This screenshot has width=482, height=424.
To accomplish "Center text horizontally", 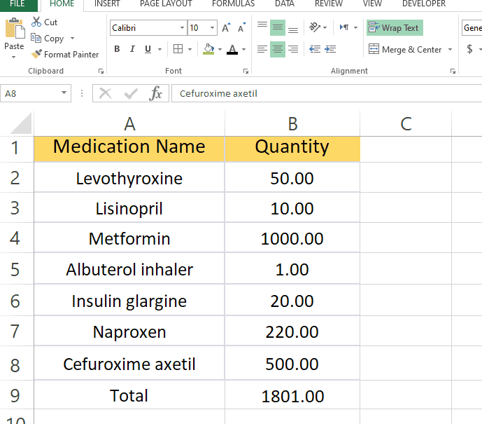I will tap(278, 49).
